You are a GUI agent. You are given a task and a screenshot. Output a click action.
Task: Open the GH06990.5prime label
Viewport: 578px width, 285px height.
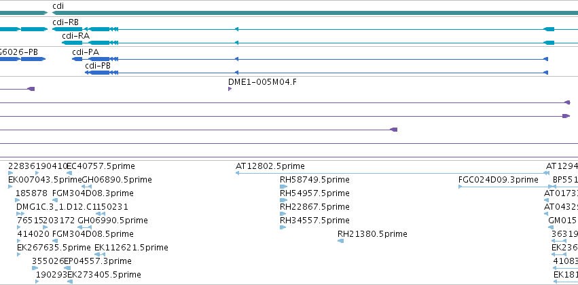coord(113,221)
